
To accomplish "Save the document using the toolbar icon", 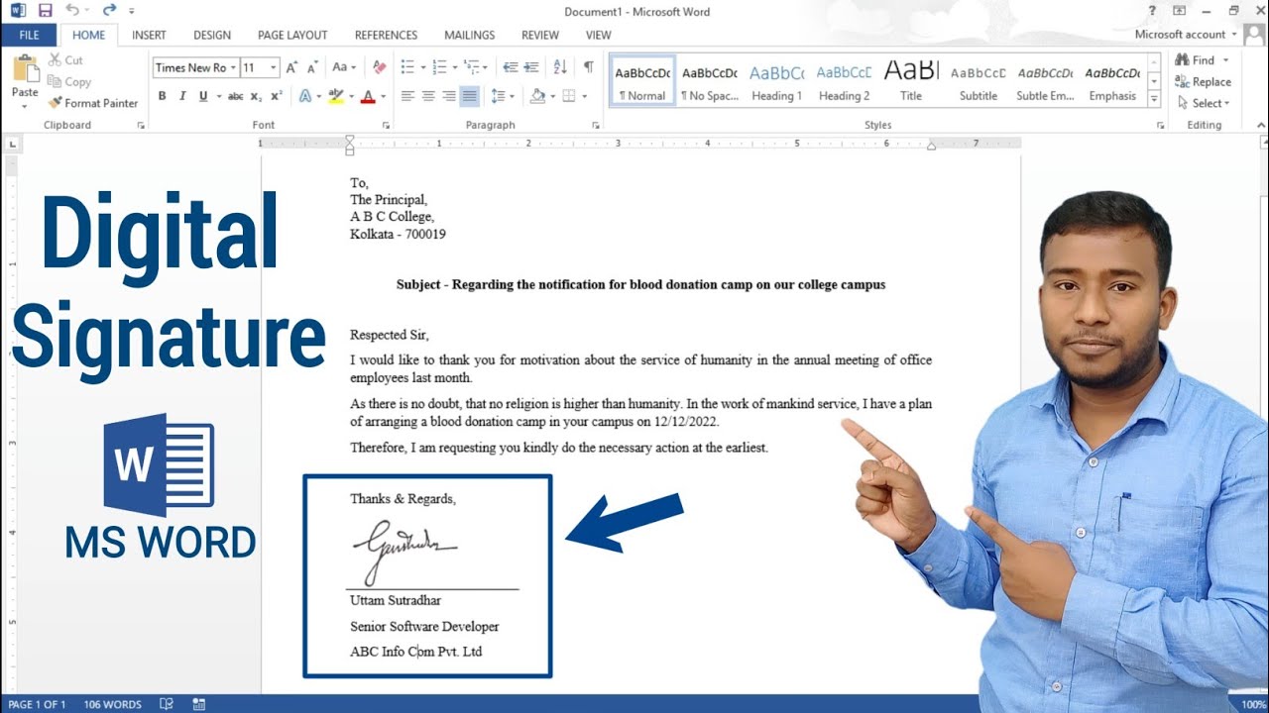I will [x=45, y=11].
